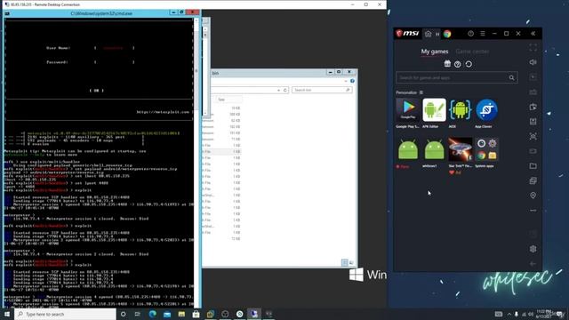
Task: Switch to the Game center tab
Action: click(x=472, y=52)
